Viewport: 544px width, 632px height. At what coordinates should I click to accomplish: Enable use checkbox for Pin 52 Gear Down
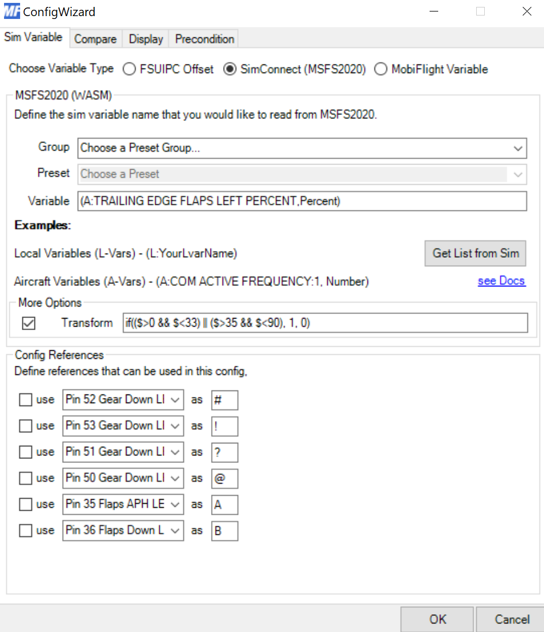pos(25,400)
